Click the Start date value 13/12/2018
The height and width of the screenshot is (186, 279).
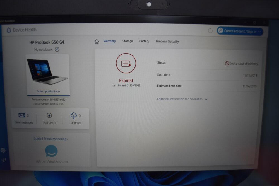click(x=250, y=75)
